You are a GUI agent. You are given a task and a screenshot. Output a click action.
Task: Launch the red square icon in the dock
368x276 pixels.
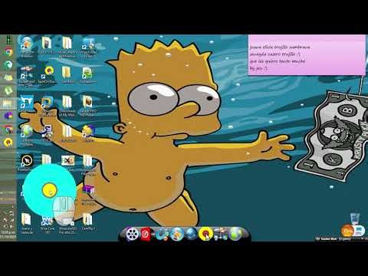coord(146,234)
